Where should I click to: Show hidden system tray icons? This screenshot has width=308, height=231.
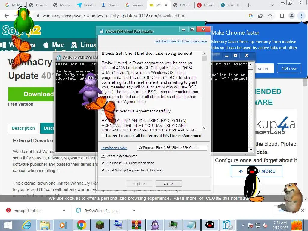(x=243, y=225)
